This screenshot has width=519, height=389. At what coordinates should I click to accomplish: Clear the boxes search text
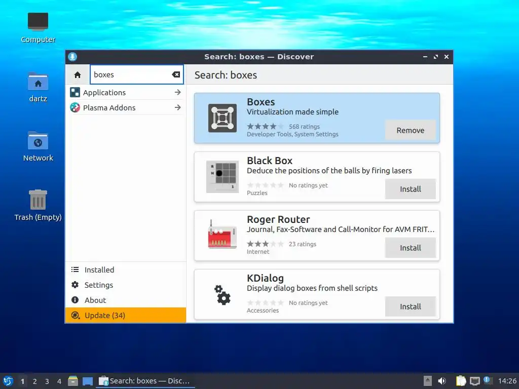point(176,74)
